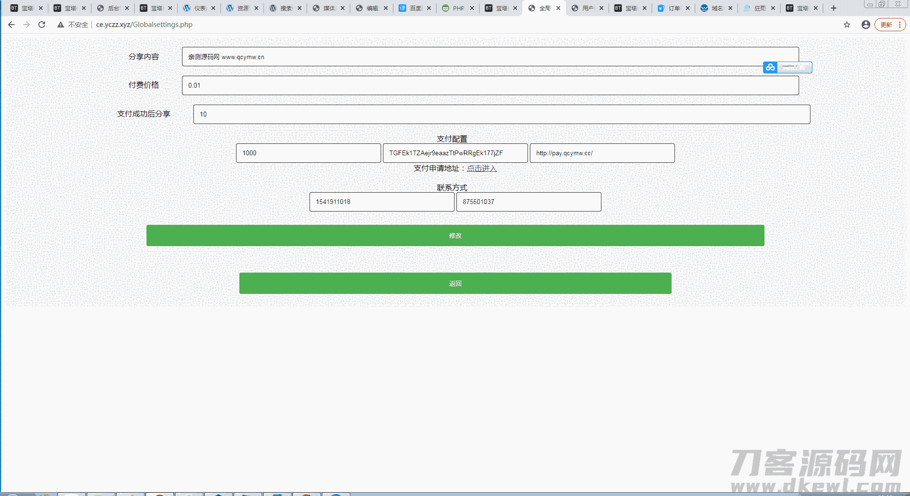Close the 狂雨 tab
This screenshot has height=496, width=910.
click(773, 8)
